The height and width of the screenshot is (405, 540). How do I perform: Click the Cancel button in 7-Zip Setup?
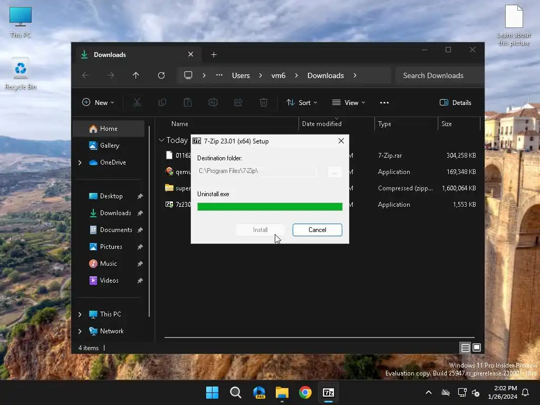point(317,230)
